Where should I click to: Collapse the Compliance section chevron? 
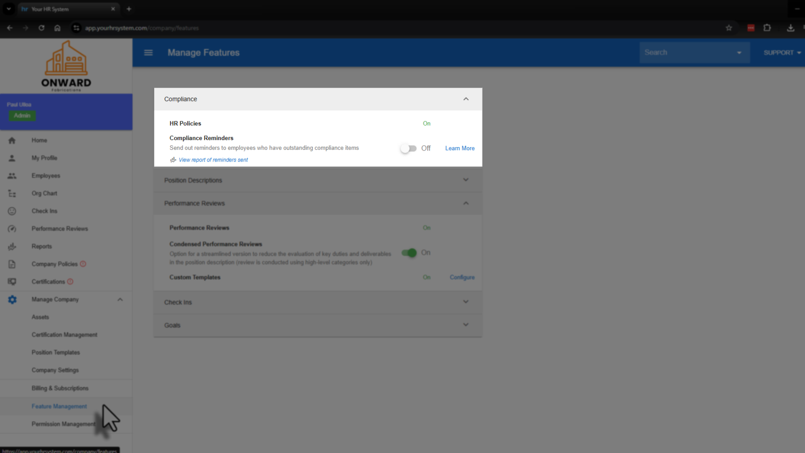tap(466, 99)
